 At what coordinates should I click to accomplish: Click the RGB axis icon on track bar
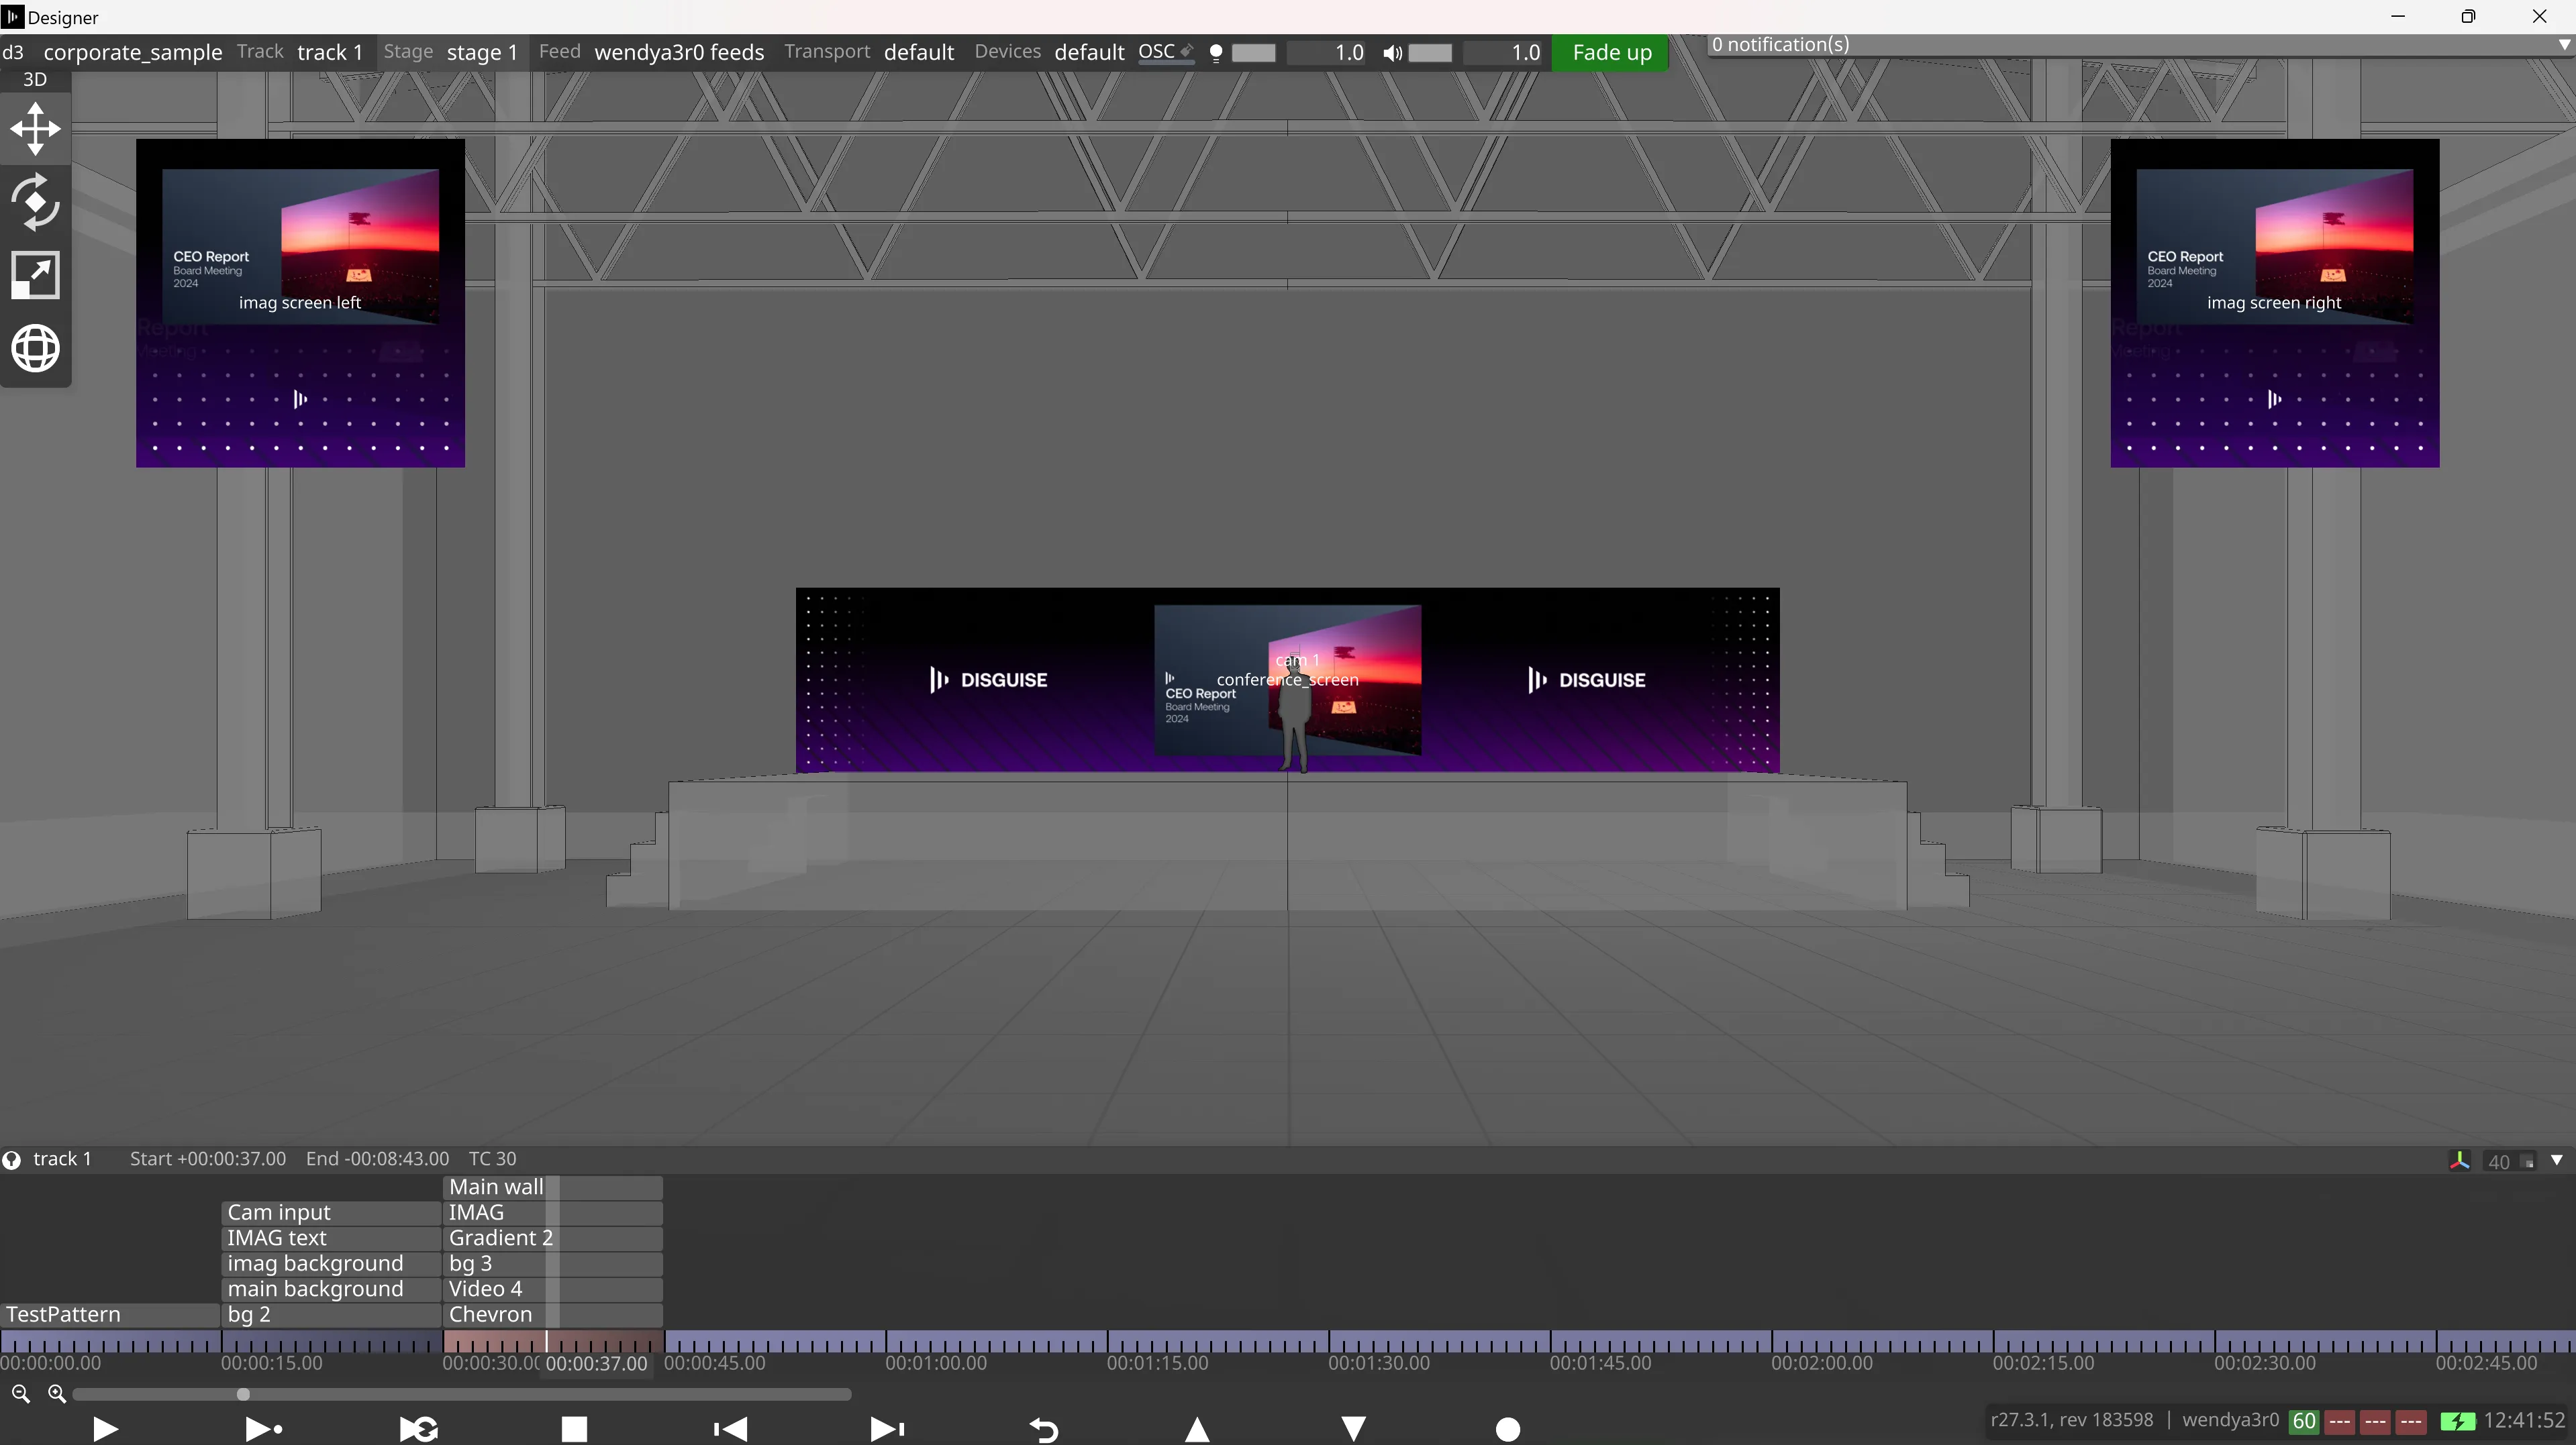click(x=2459, y=1160)
